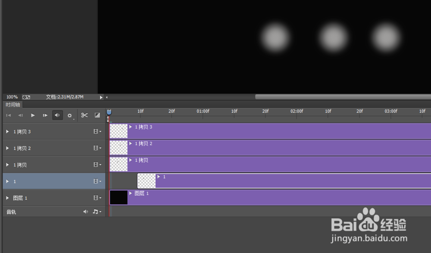Select the 1 拷贝 3 track label

[x=22, y=132]
